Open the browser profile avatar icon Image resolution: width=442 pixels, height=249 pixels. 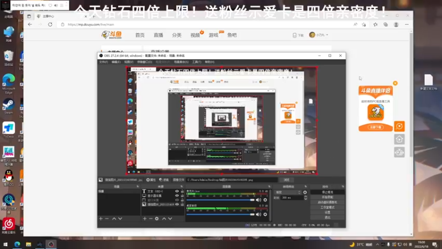396,24
